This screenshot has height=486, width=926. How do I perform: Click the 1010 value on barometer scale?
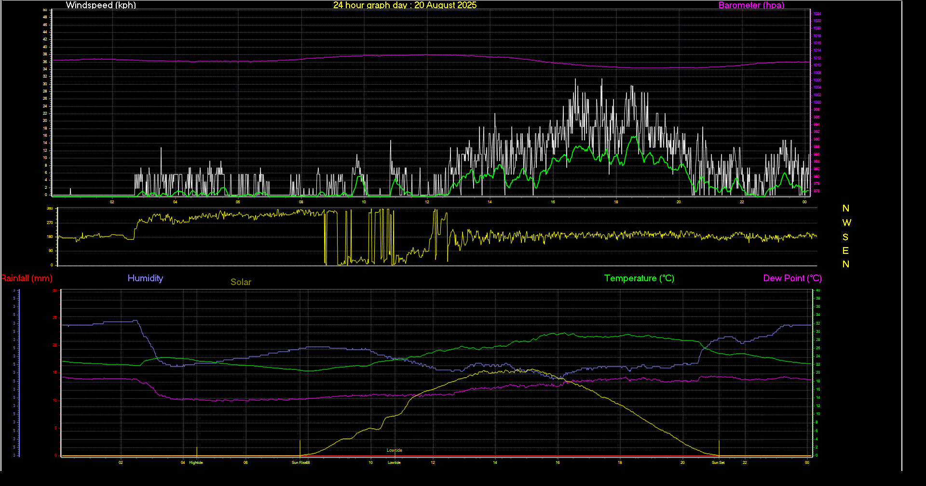[817, 65]
